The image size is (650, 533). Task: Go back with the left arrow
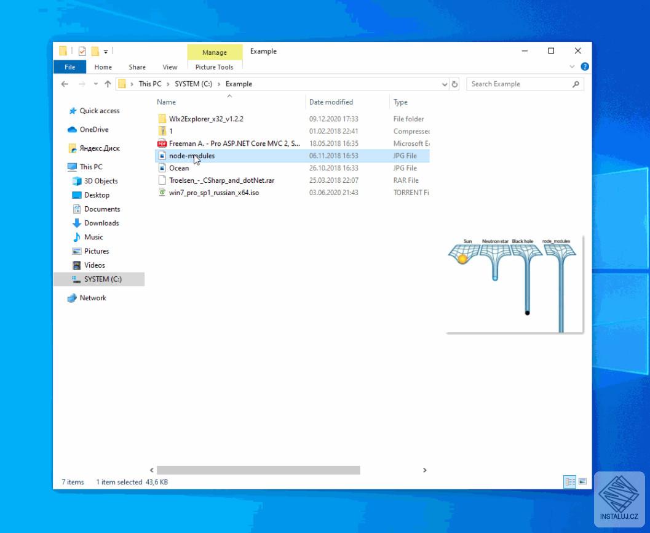(x=65, y=84)
